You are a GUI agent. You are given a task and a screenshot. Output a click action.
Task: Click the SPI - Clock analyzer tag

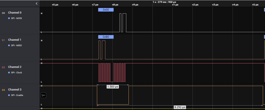click(17, 73)
